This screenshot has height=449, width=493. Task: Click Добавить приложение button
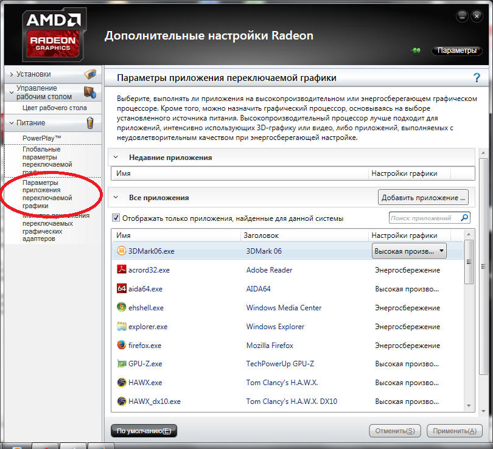click(x=423, y=198)
